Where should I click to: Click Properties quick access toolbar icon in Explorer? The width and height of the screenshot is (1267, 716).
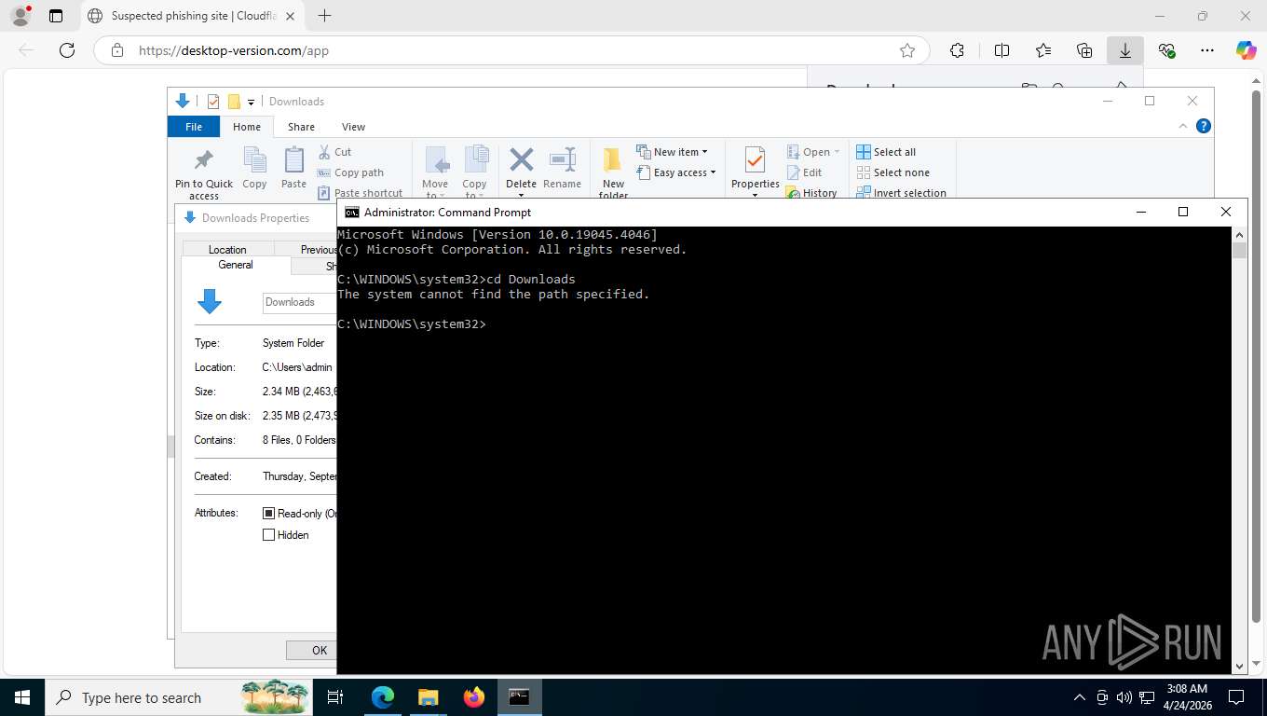coord(213,102)
